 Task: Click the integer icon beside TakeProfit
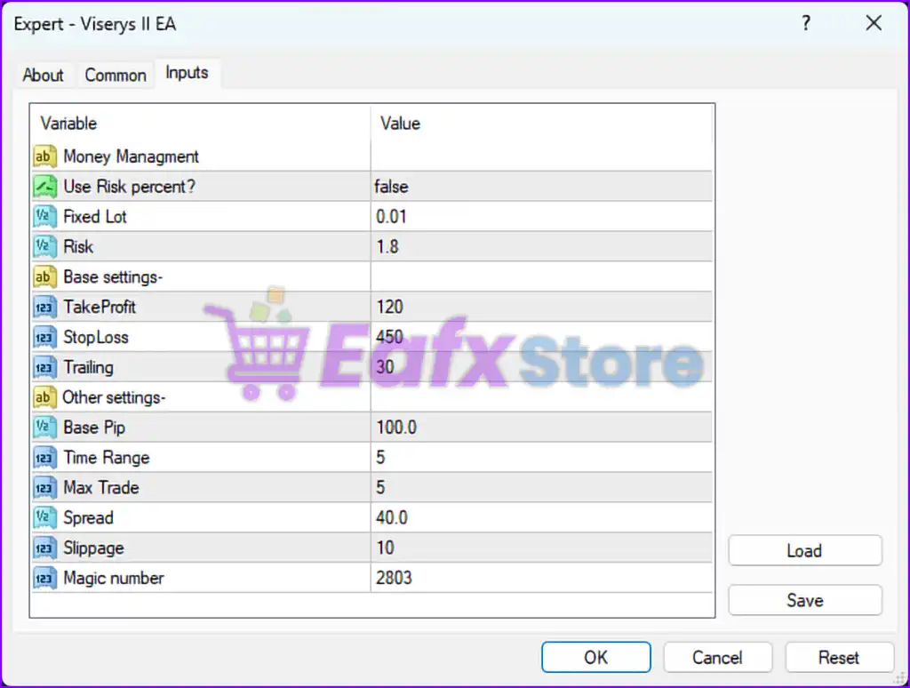(x=44, y=308)
